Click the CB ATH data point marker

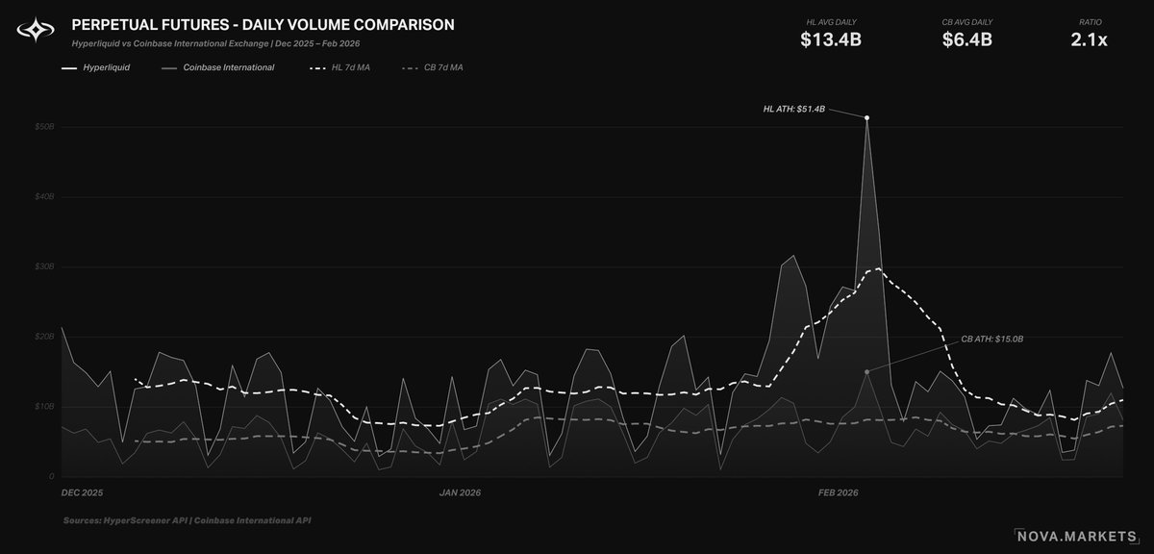click(x=866, y=371)
